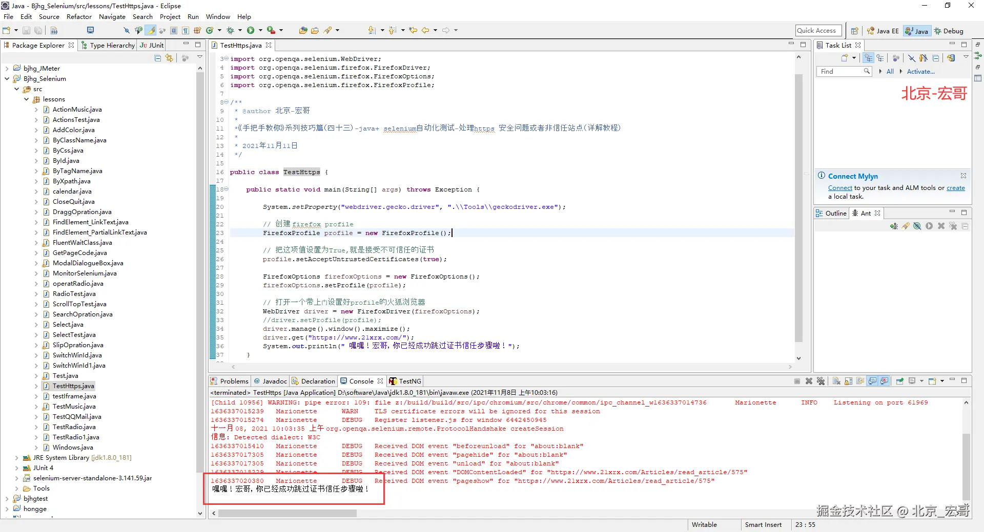Viewport: 984px width, 532px height.
Task: Open the Debug button dropdown arrow
Action: [240, 31]
